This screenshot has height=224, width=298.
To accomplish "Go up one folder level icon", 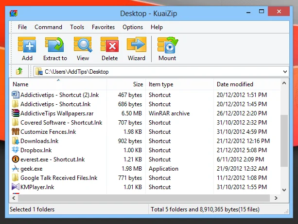I will coord(19,71).
